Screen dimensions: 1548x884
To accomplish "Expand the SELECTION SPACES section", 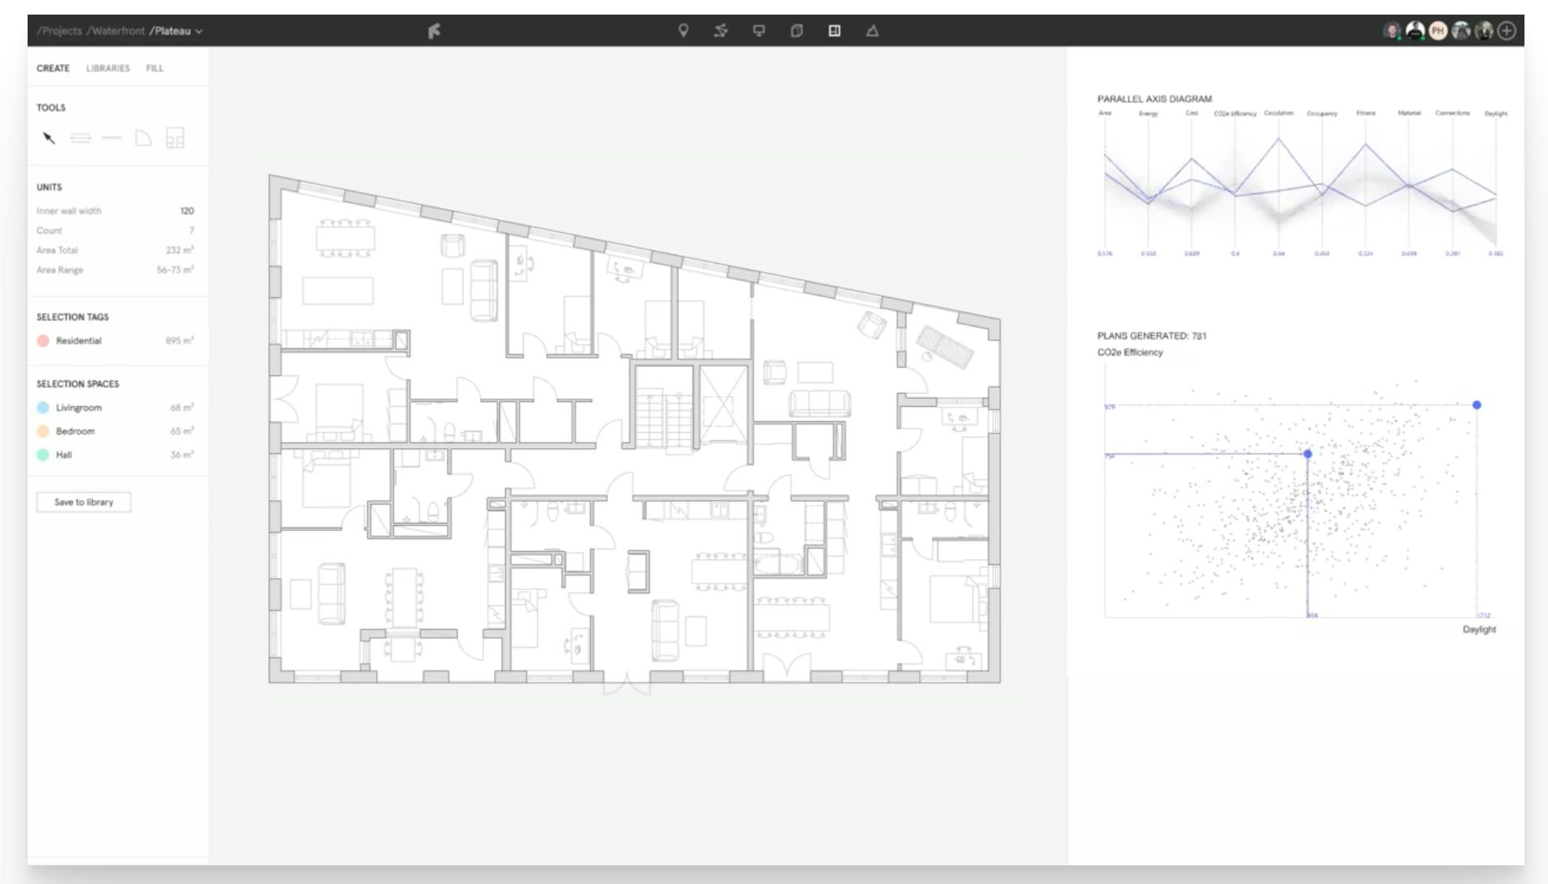I will (x=77, y=383).
